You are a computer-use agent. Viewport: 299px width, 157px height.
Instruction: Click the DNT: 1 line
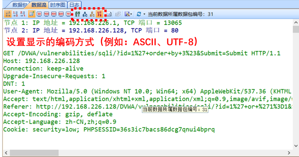14,84
